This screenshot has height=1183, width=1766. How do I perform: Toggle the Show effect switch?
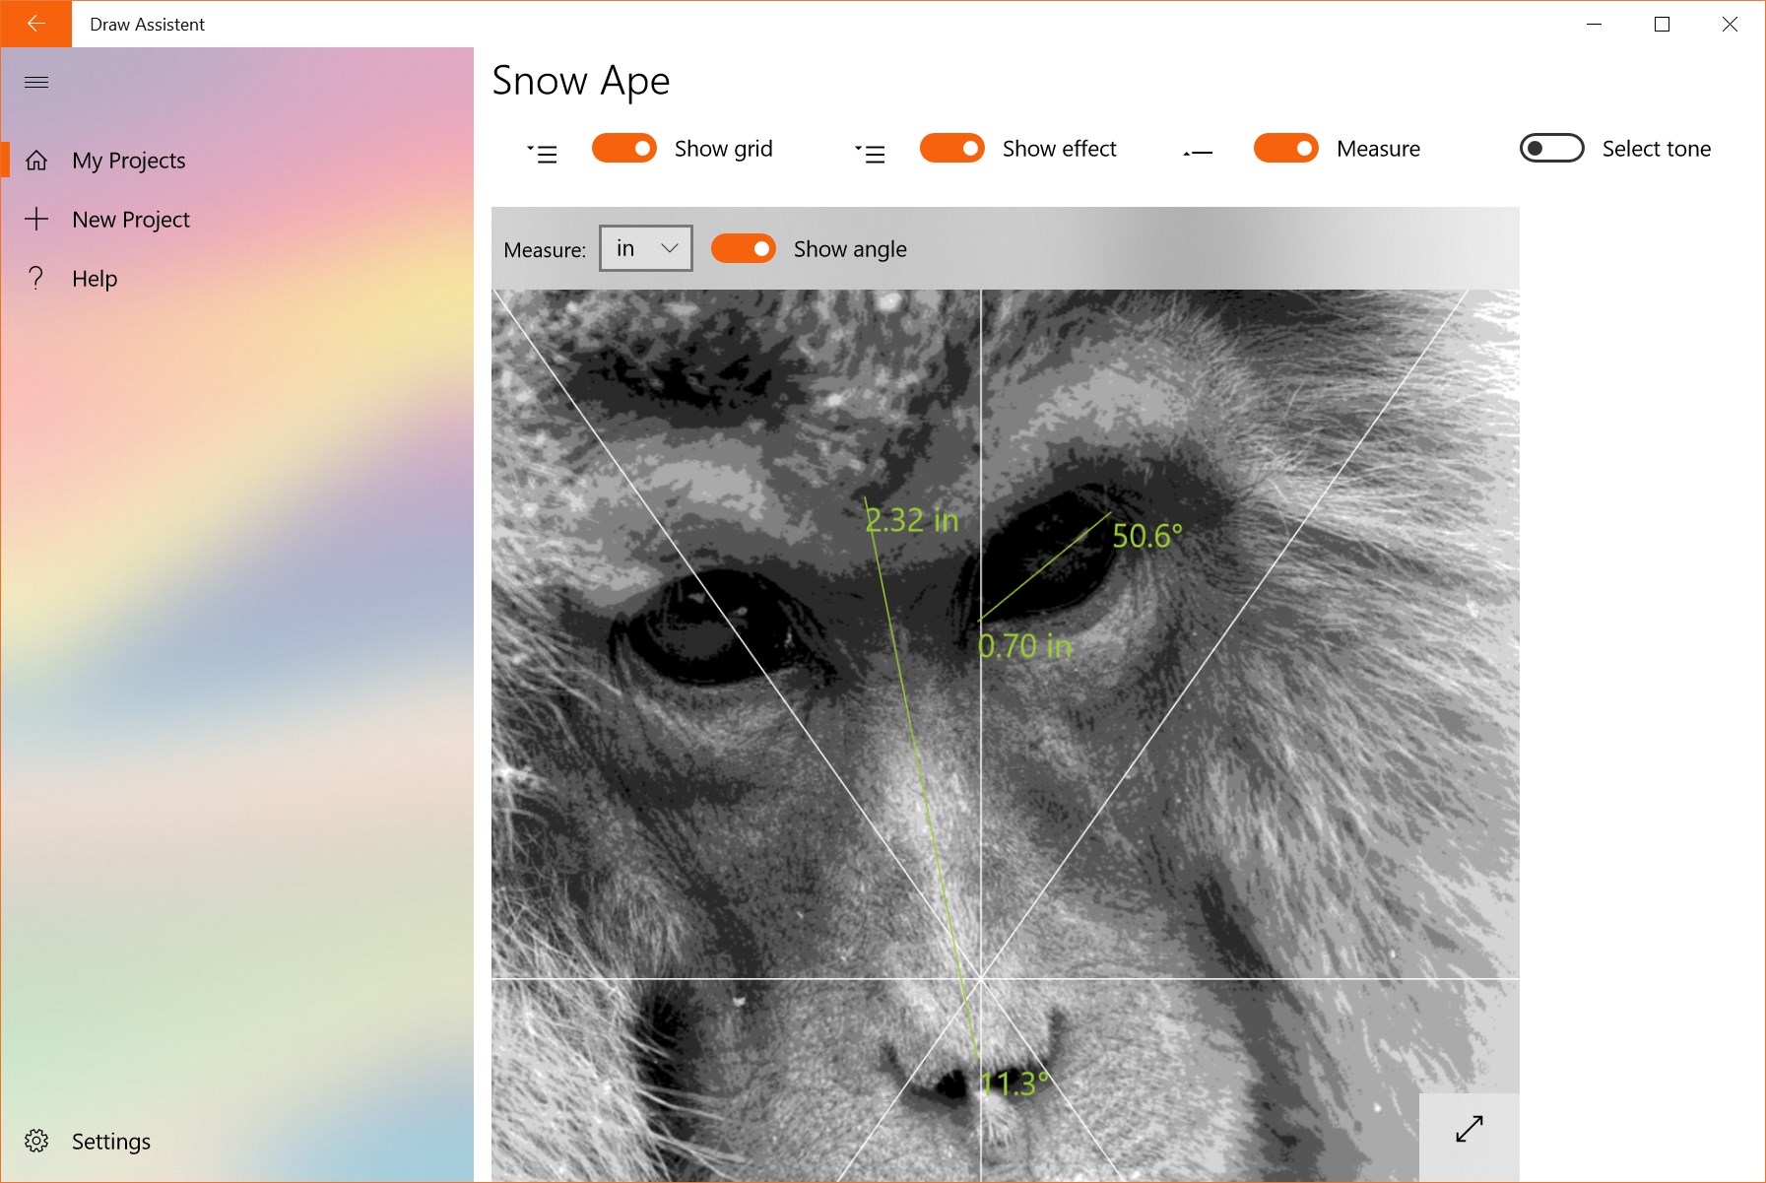[952, 149]
